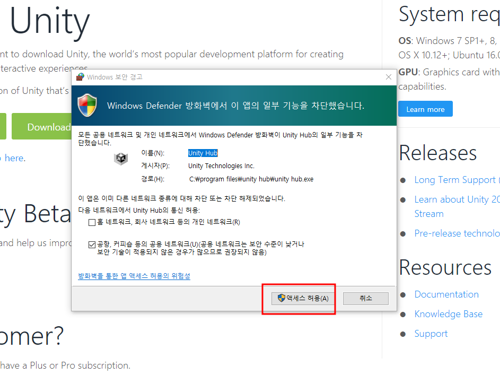This screenshot has width=500, height=375.
Task: Select the highlighted Unity Hub name field
Action: [x=203, y=153]
